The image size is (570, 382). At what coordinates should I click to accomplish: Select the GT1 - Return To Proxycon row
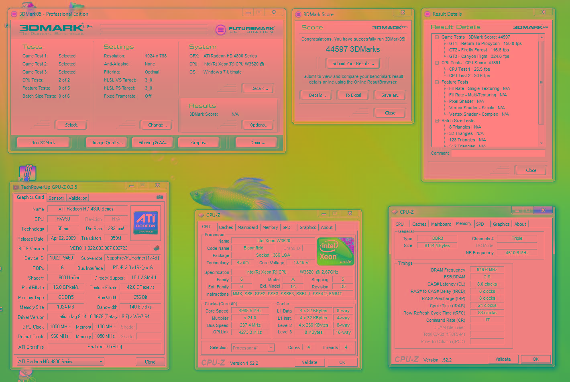[485, 43]
